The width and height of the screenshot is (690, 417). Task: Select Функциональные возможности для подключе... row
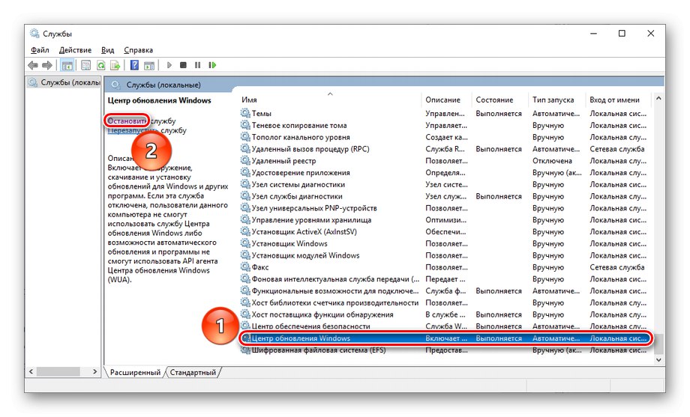(x=445, y=291)
